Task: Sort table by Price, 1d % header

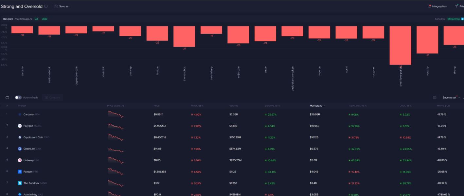Action: point(197,106)
